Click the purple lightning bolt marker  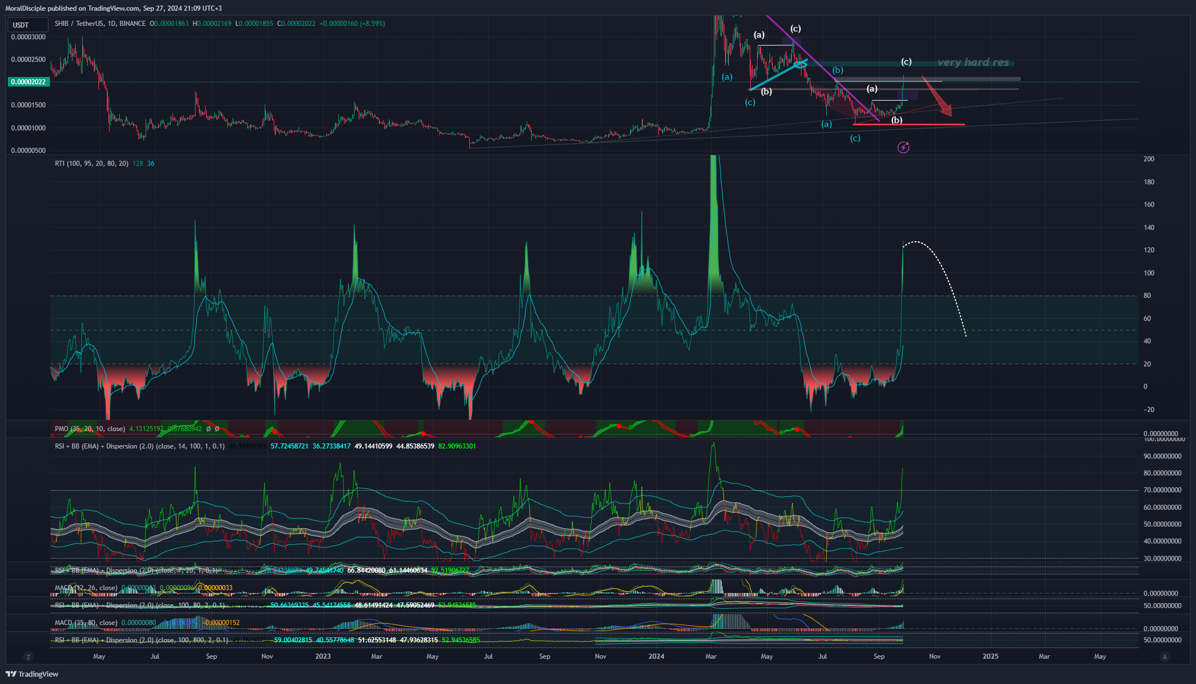[x=903, y=147]
